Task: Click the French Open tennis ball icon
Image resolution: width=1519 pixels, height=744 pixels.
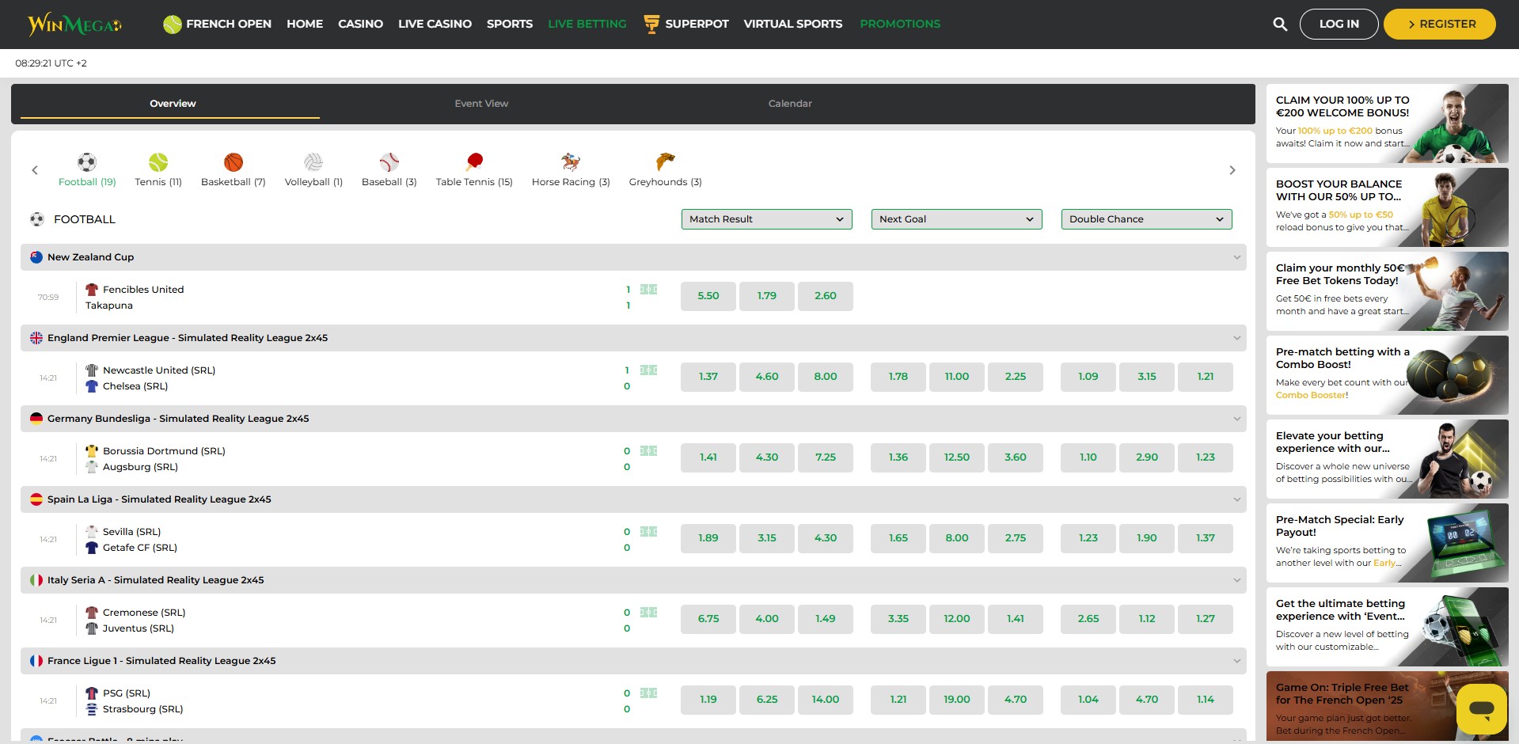Action: coord(173,25)
